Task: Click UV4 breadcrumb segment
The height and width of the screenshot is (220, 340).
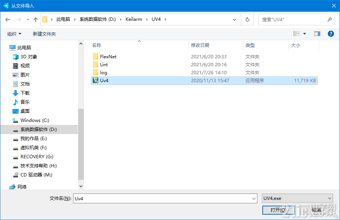Action: coord(156,19)
